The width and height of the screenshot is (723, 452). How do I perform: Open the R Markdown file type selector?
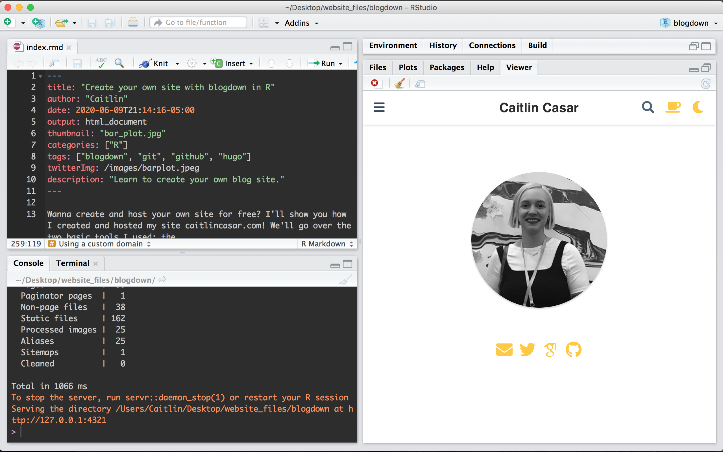coord(327,244)
